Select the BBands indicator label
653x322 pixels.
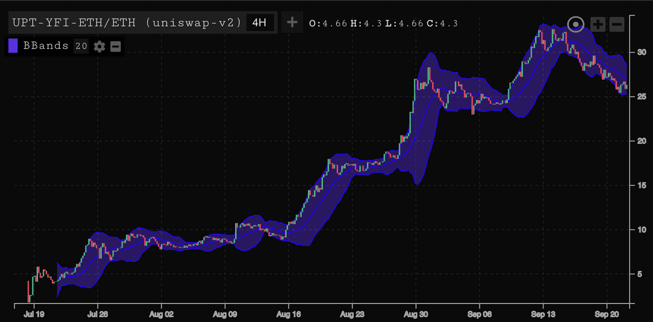(46, 46)
